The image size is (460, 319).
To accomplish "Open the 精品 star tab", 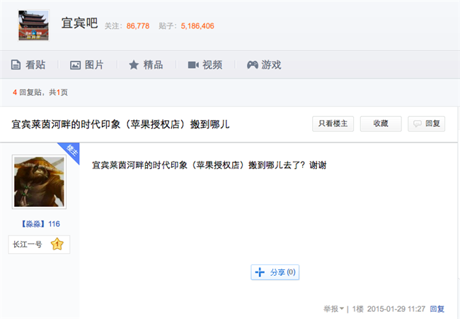I will click(x=146, y=65).
